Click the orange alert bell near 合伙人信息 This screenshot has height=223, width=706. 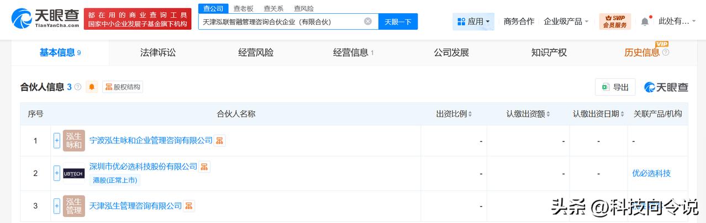coord(92,87)
